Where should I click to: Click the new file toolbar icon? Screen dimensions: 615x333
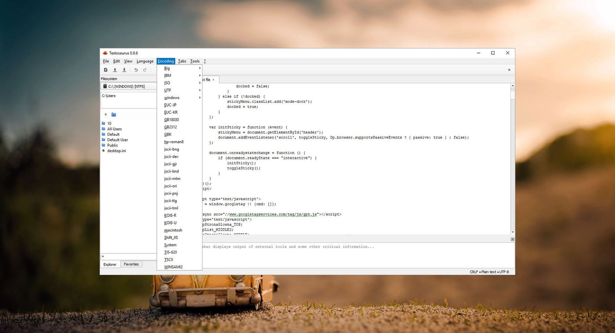105,70
